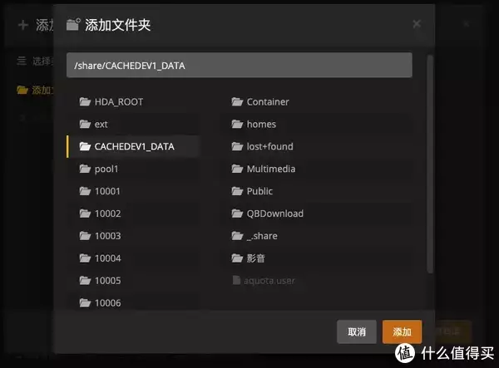Click the folder icon beside HDA_ROOT
The image size is (499, 368).
85,101
